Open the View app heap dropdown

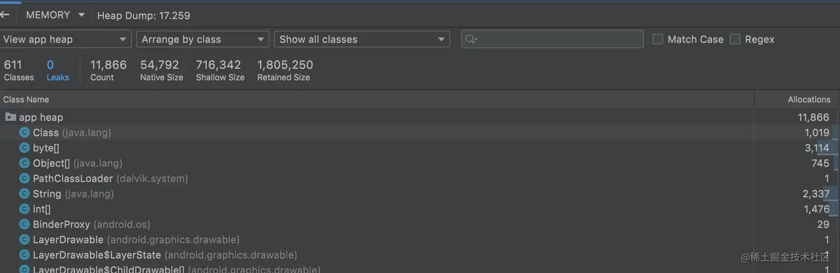(x=66, y=39)
